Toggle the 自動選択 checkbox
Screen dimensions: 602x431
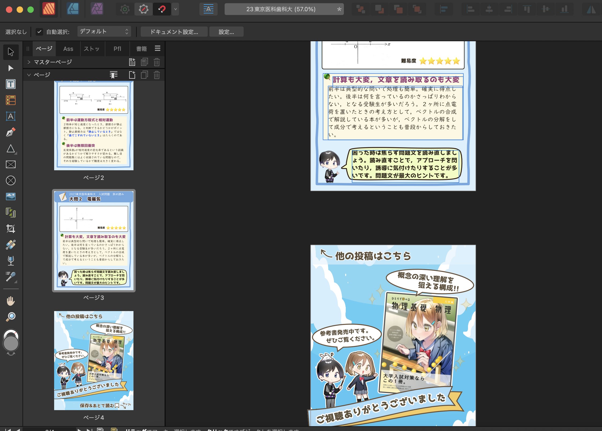coord(39,32)
